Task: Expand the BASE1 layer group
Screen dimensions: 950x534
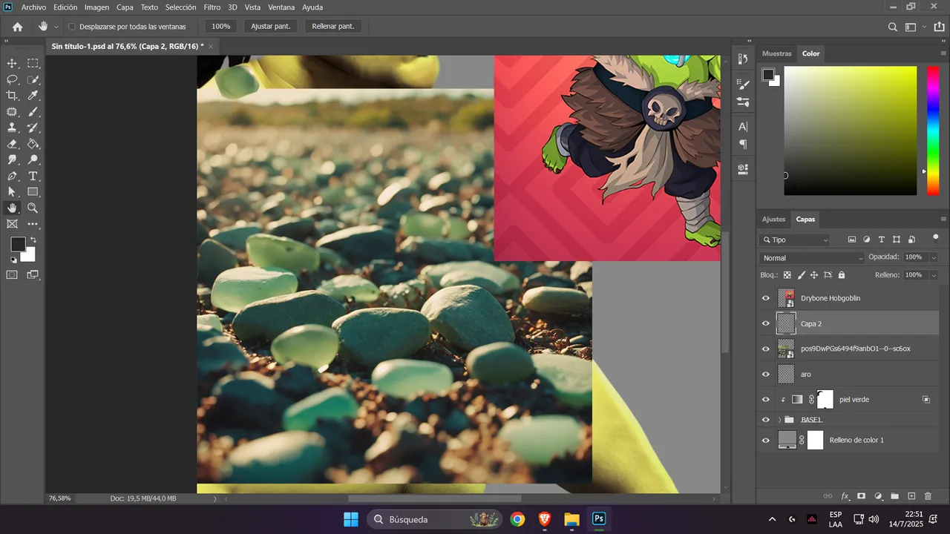Action: point(779,420)
